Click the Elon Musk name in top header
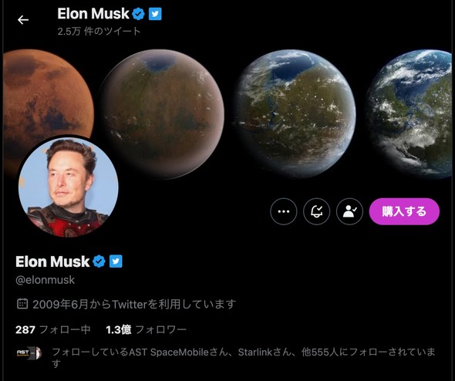Image resolution: width=455 pixels, height=381 pixels. 93,14
